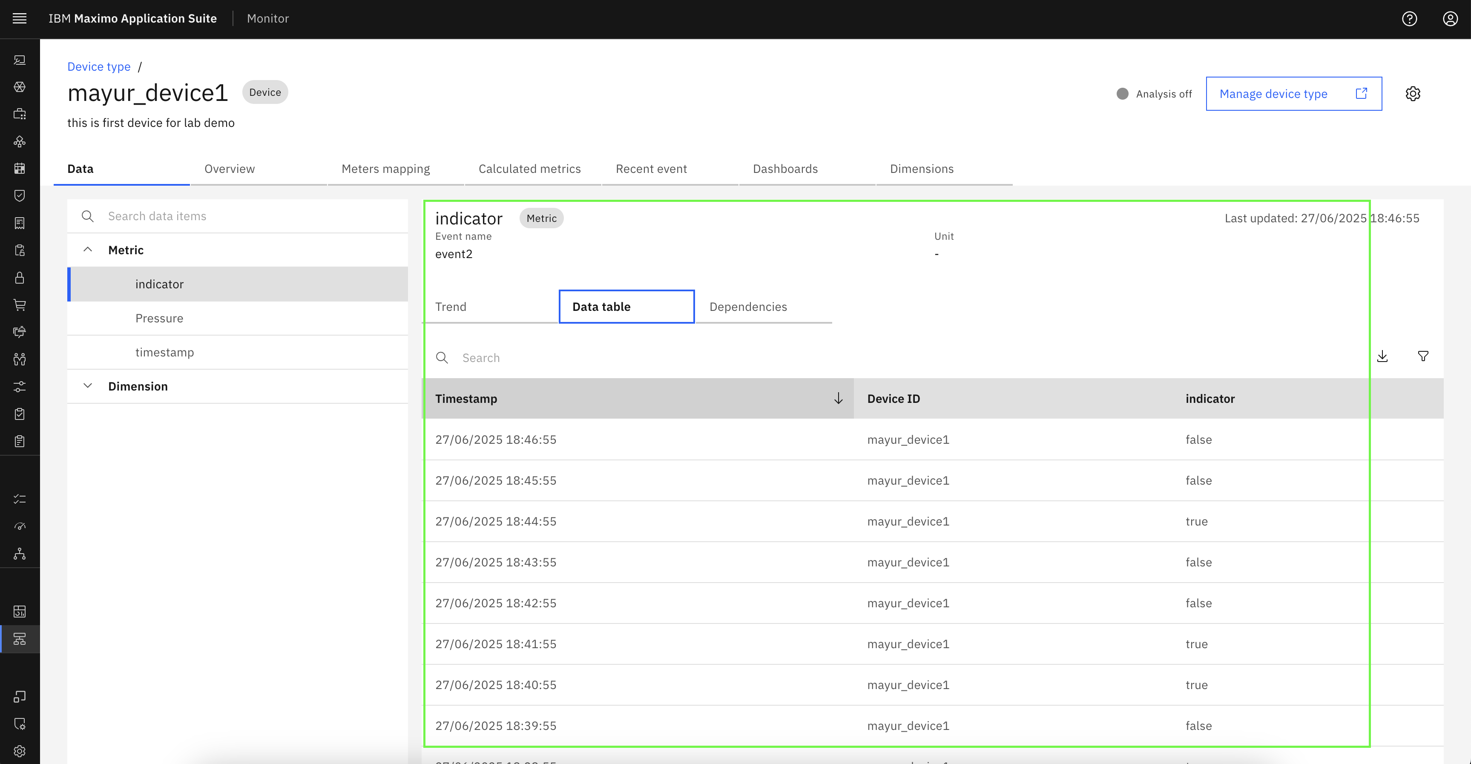1471x764 pixels.
Task: Click the Device ID column header
Action: [x=1012, y=399]
